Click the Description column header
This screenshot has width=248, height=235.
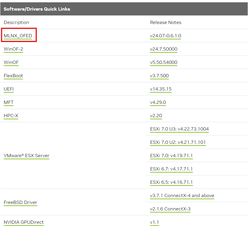17,22
